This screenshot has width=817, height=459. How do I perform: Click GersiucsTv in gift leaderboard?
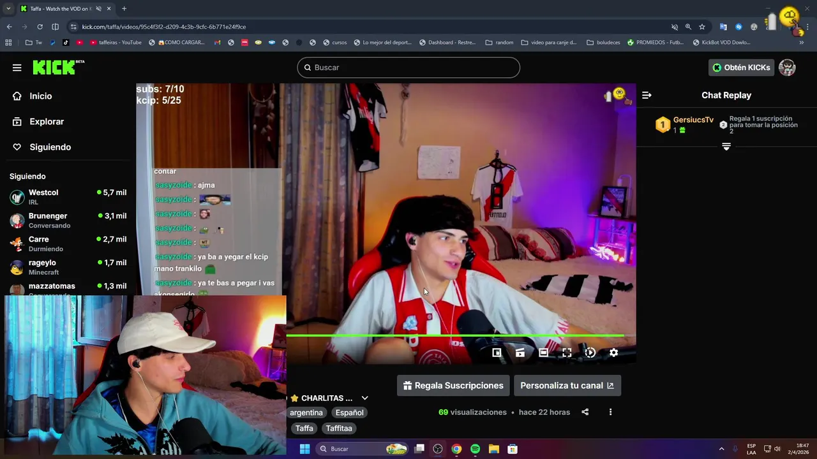coord(693,120)
